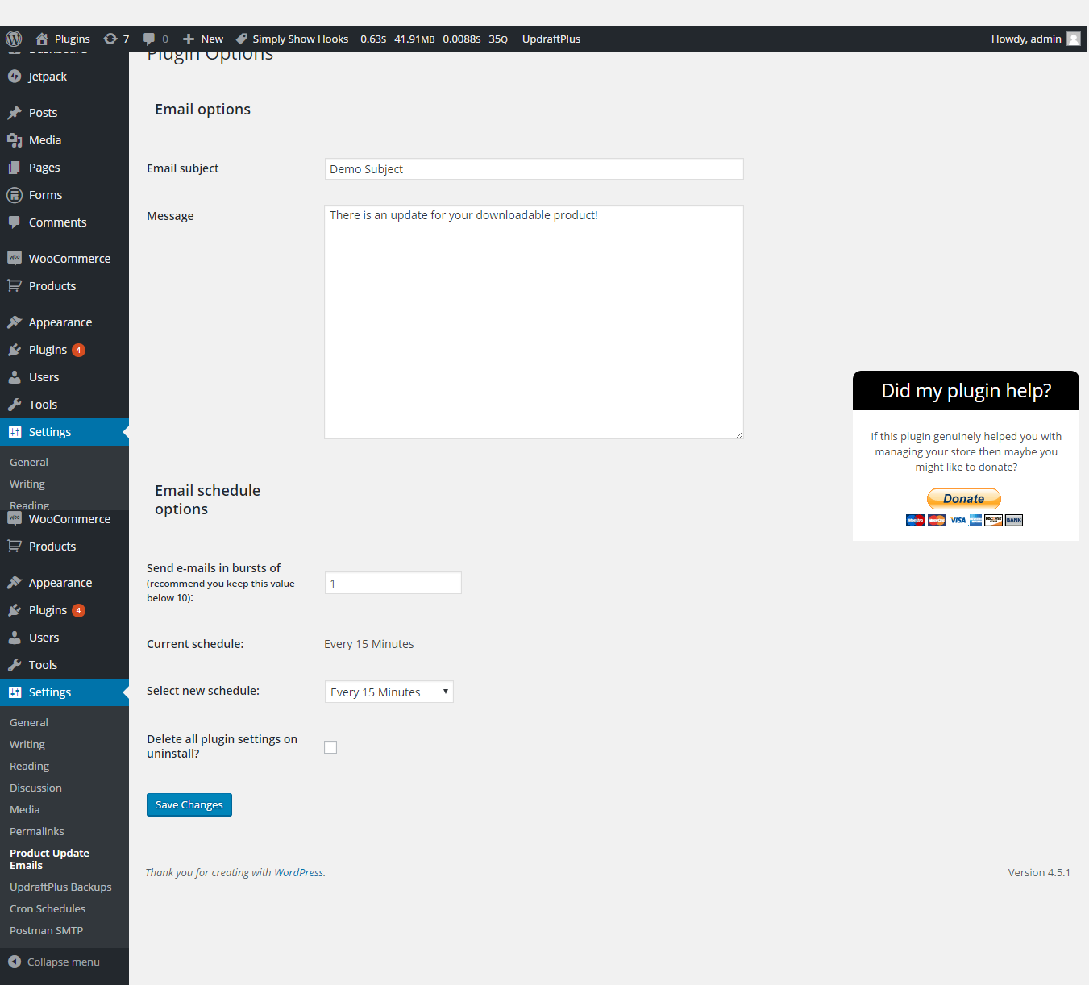Open the comments bubble icon showing 0
The width and height of the screenshot is (1089, 985).
[149, 39]
